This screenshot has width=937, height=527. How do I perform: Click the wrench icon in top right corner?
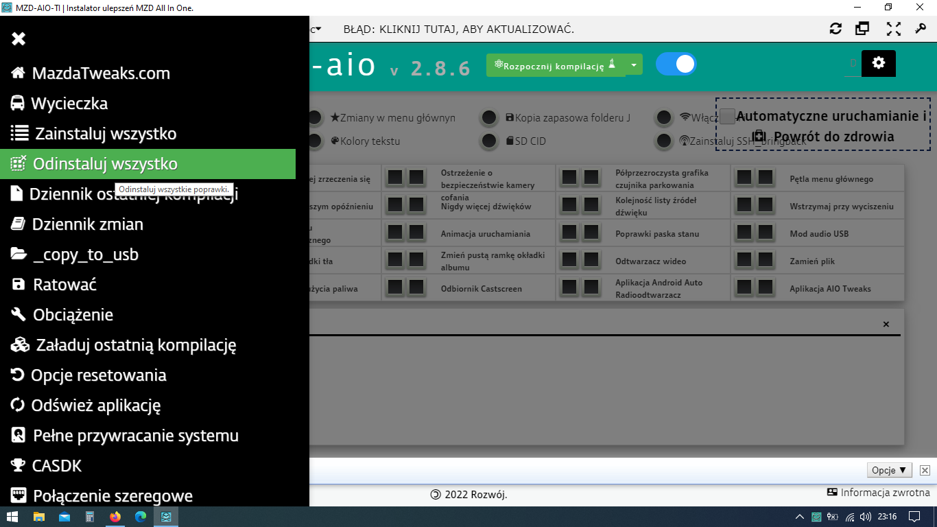pos(921,29)
